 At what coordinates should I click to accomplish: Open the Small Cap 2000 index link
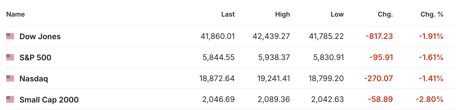point(49,100)
